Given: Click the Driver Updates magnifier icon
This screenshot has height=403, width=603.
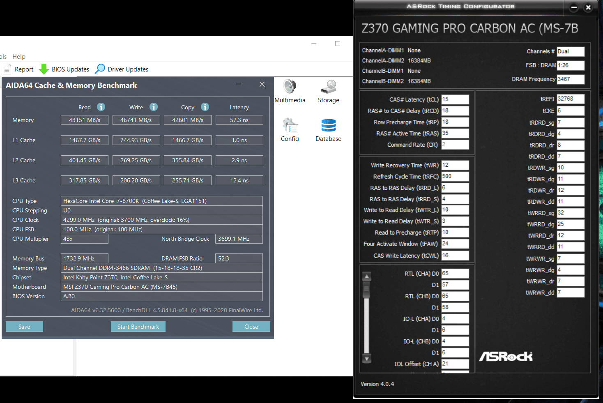Looking at the screenshot, I should point(100,69).
